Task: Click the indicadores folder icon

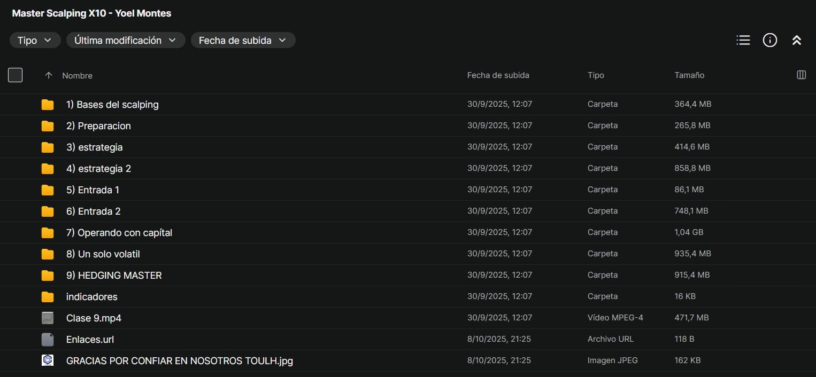Action: (x=48, y=296)
